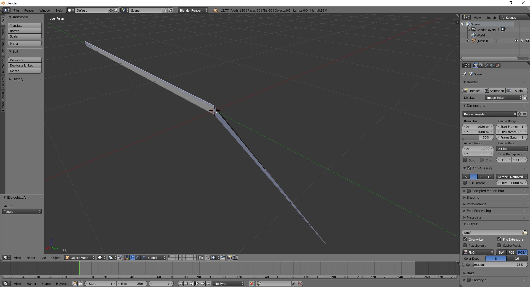Adjust the Compression slider
The image size is (530, 287).
(494, 264)
